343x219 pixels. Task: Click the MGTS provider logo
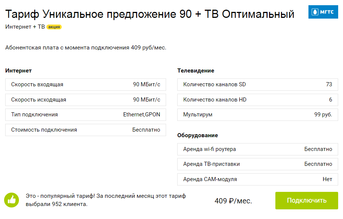[323, 12]
